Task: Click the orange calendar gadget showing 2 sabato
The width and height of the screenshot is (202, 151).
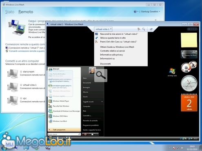Action: point(189,102)
